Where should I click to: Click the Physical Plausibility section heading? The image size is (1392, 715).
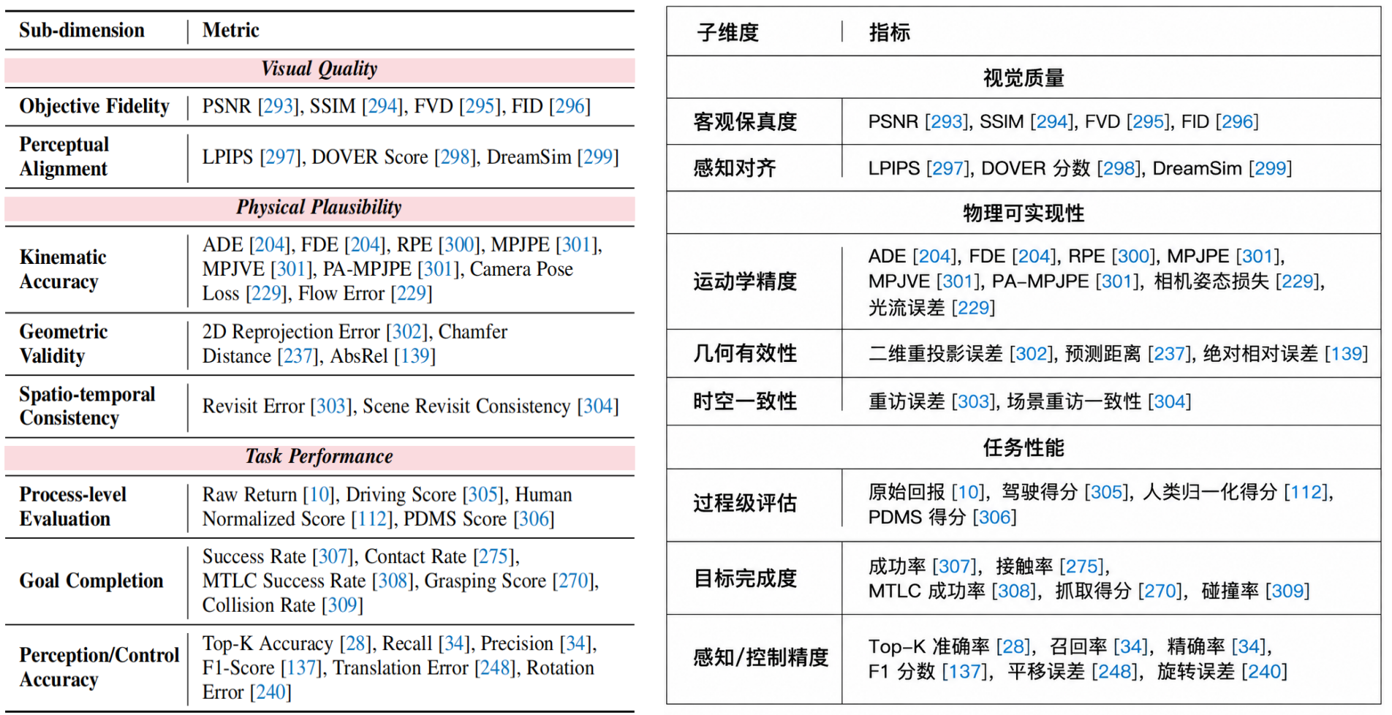[319, 208]
